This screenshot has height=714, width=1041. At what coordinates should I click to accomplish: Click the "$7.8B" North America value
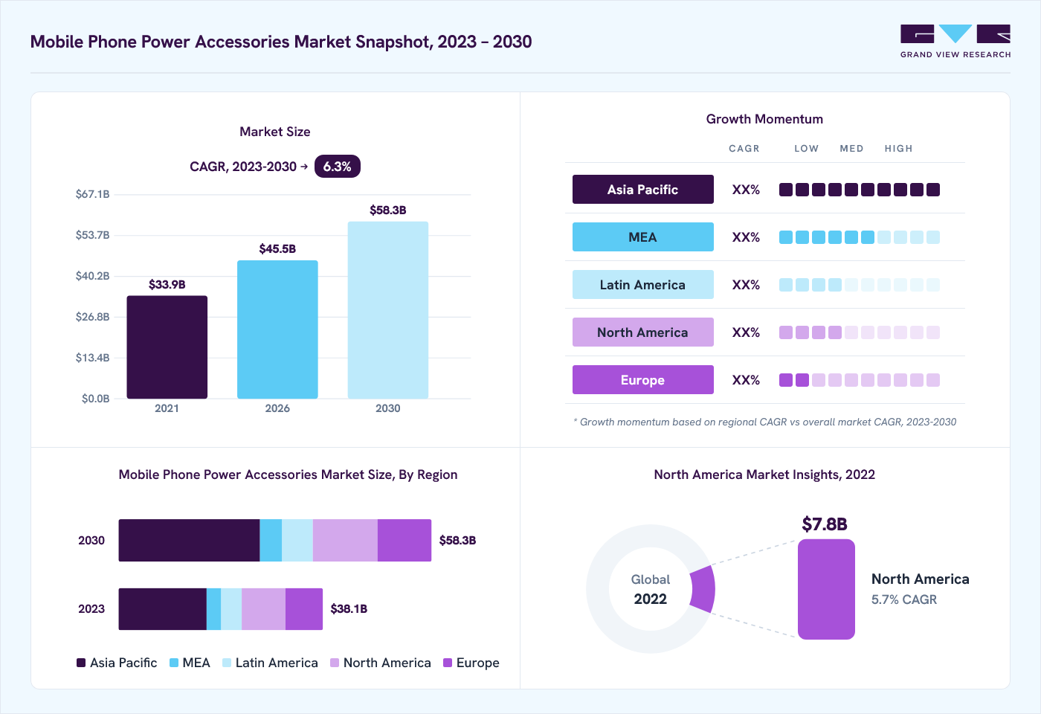pyautogui.click(x=825, y=524)
